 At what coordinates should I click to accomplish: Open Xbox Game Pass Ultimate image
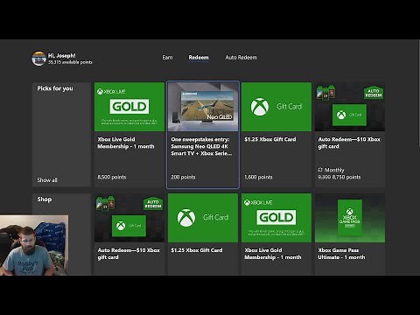coord(350,218)
